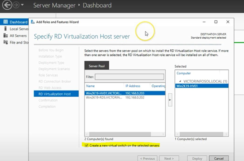Screen dimensions: 244x161
Task: Select the Win2K19-RDS server row
Action: click(x=125, y=98)
